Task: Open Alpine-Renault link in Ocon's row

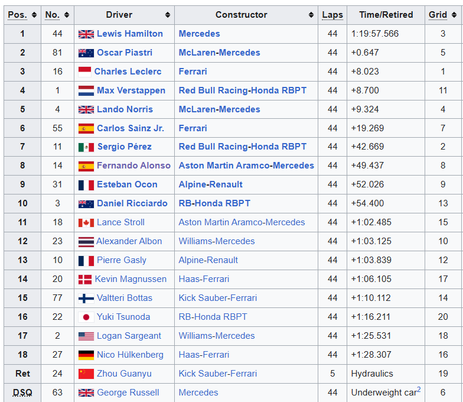Action: click(210, 184)
